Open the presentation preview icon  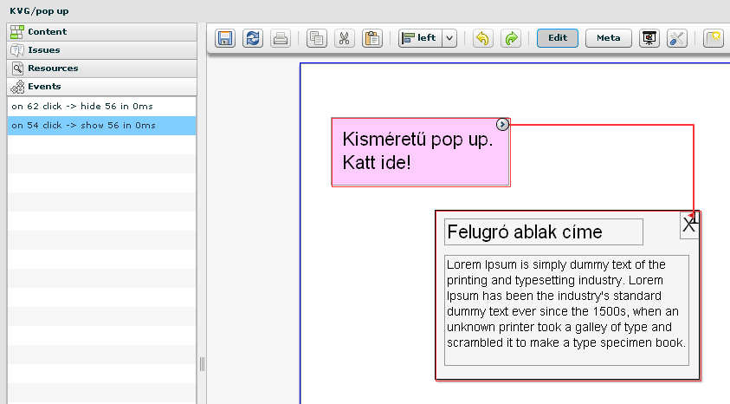(649, 38)
